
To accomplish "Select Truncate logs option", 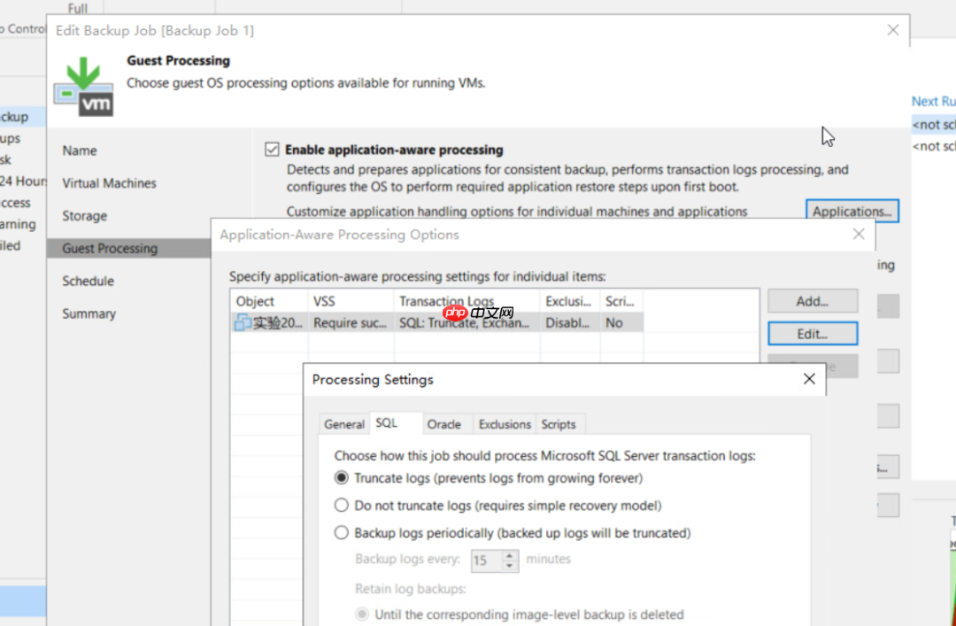I will click(342, 477).
